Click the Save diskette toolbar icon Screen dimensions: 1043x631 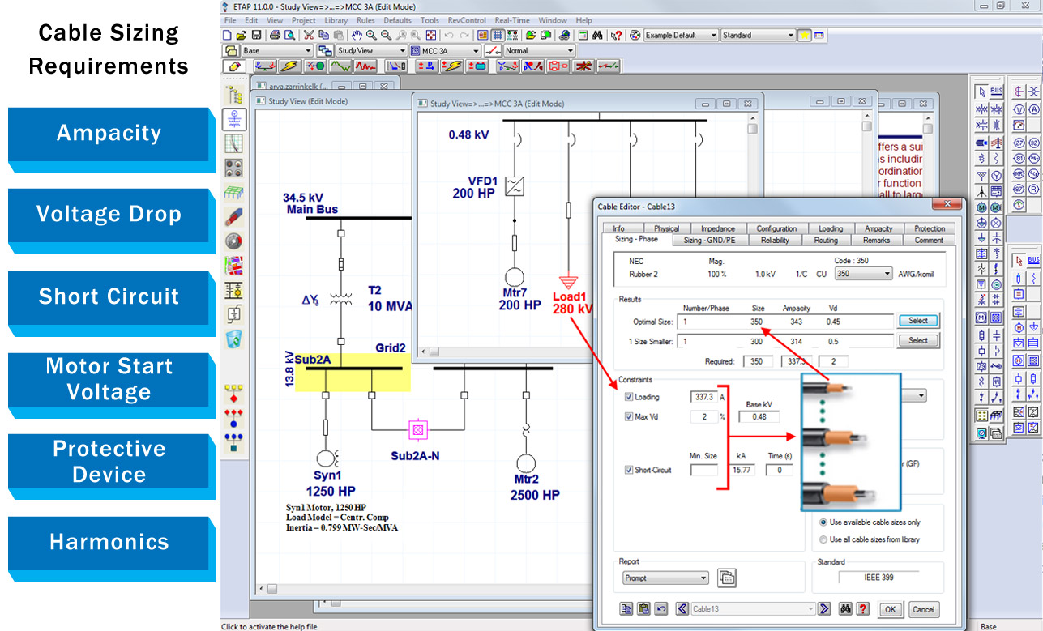pos(256,36)
